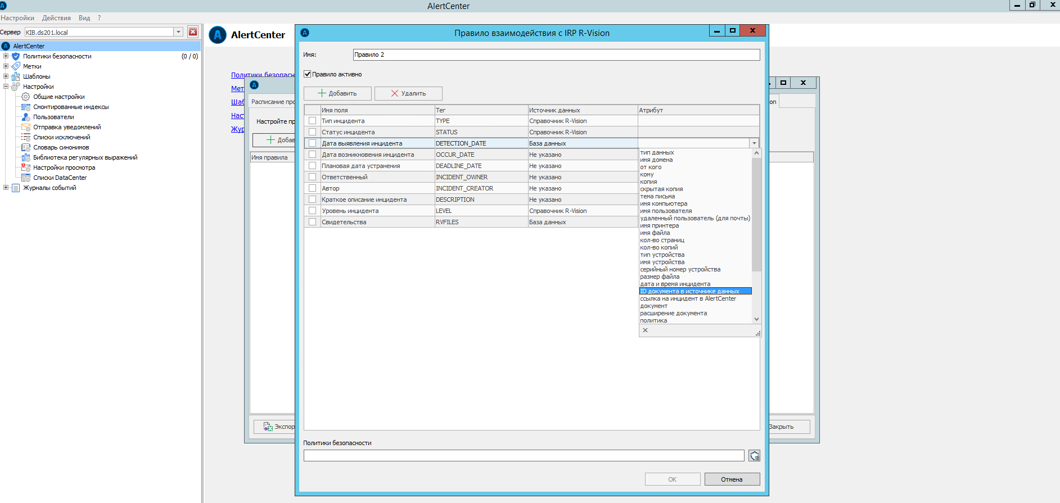Screen dimensions: 1060x503
Task: Click the Имя rule name input field
Action: coord(556,55)
